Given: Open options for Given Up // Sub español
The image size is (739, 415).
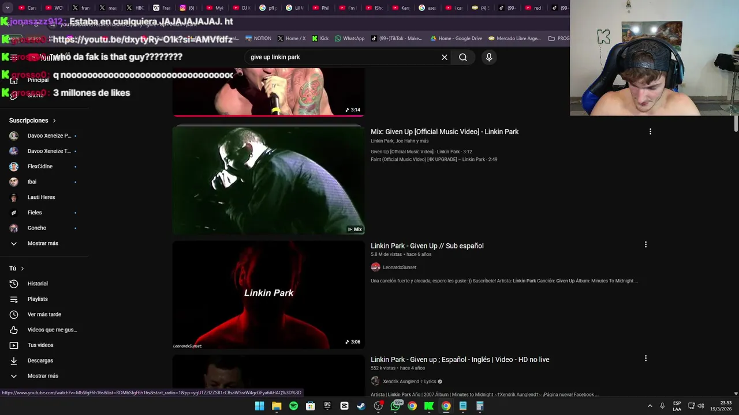Looking at the screenshot, I should pyautogui.click(x=645, y=244).
